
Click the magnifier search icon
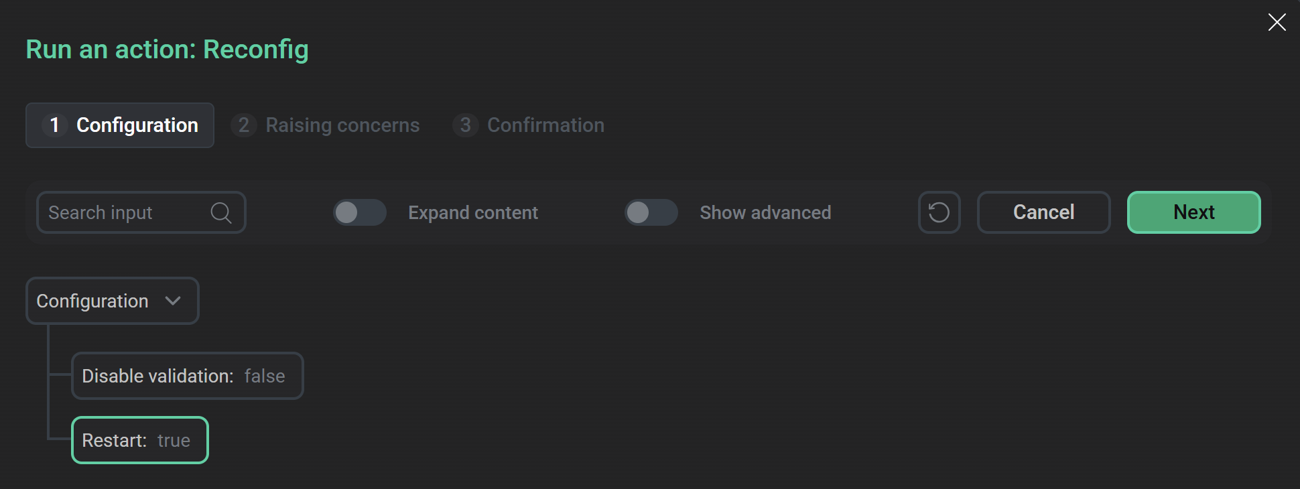point(221,212)
